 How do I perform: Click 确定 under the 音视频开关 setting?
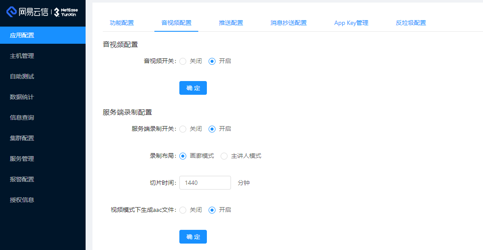[x=193, y=88]
